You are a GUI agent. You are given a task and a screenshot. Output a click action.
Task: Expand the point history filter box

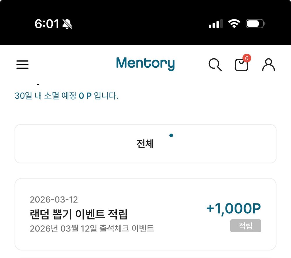(x=145, y=144)
